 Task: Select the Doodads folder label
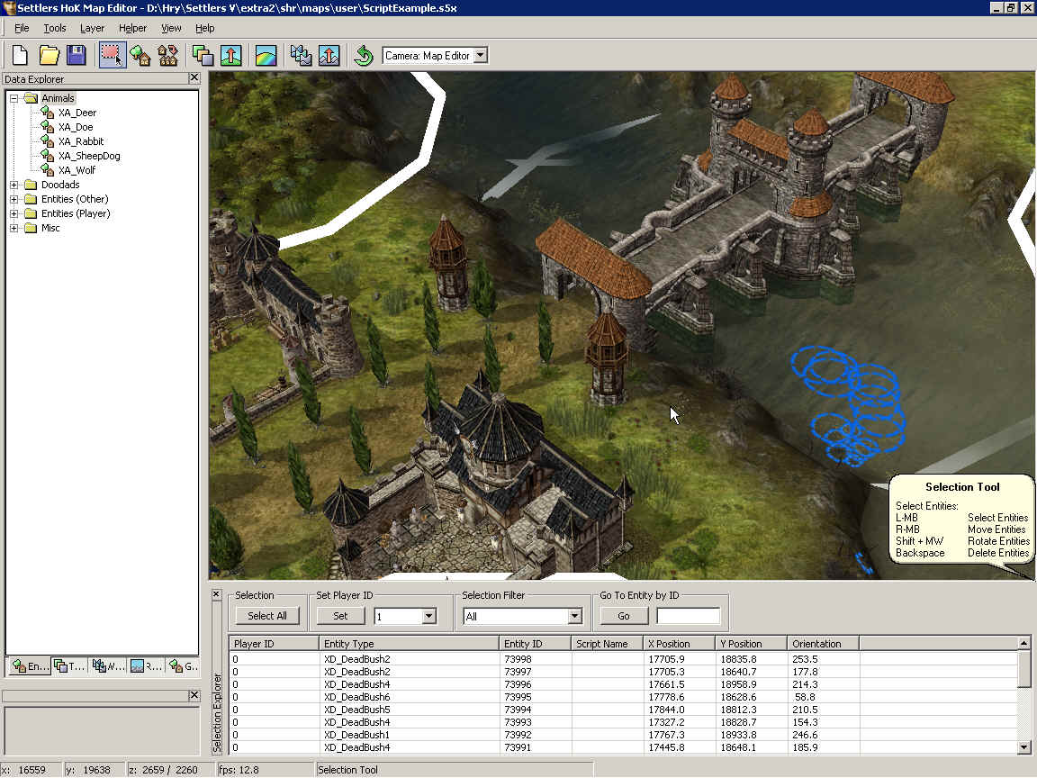[60, 185]
